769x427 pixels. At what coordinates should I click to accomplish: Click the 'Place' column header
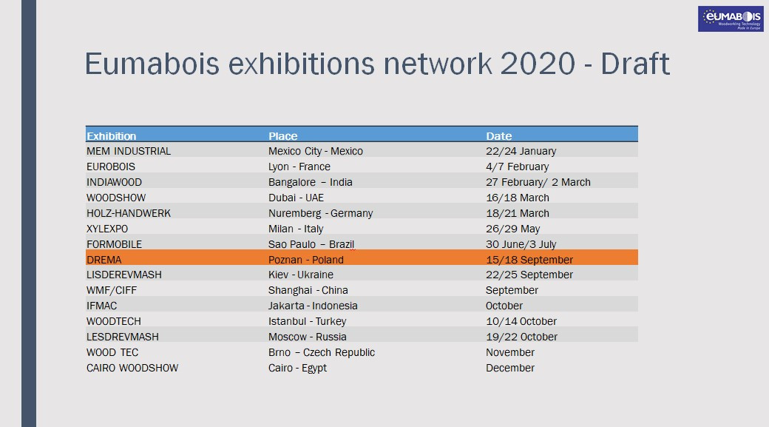(283, 136)
